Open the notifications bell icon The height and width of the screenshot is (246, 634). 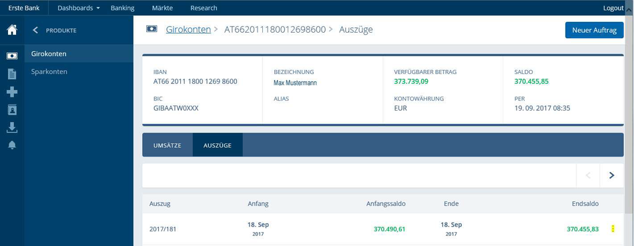tap(12, 145)
